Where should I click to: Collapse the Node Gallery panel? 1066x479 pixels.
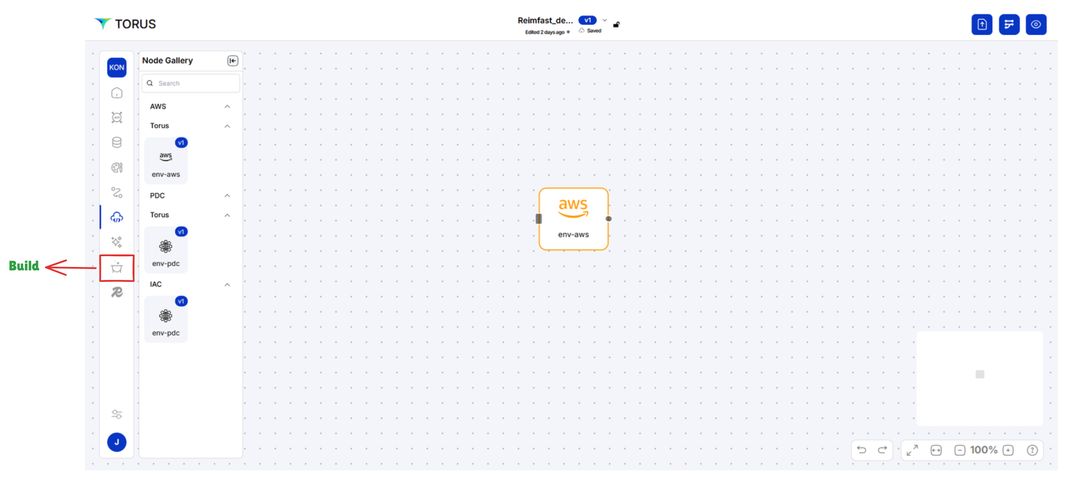[233, 61]
